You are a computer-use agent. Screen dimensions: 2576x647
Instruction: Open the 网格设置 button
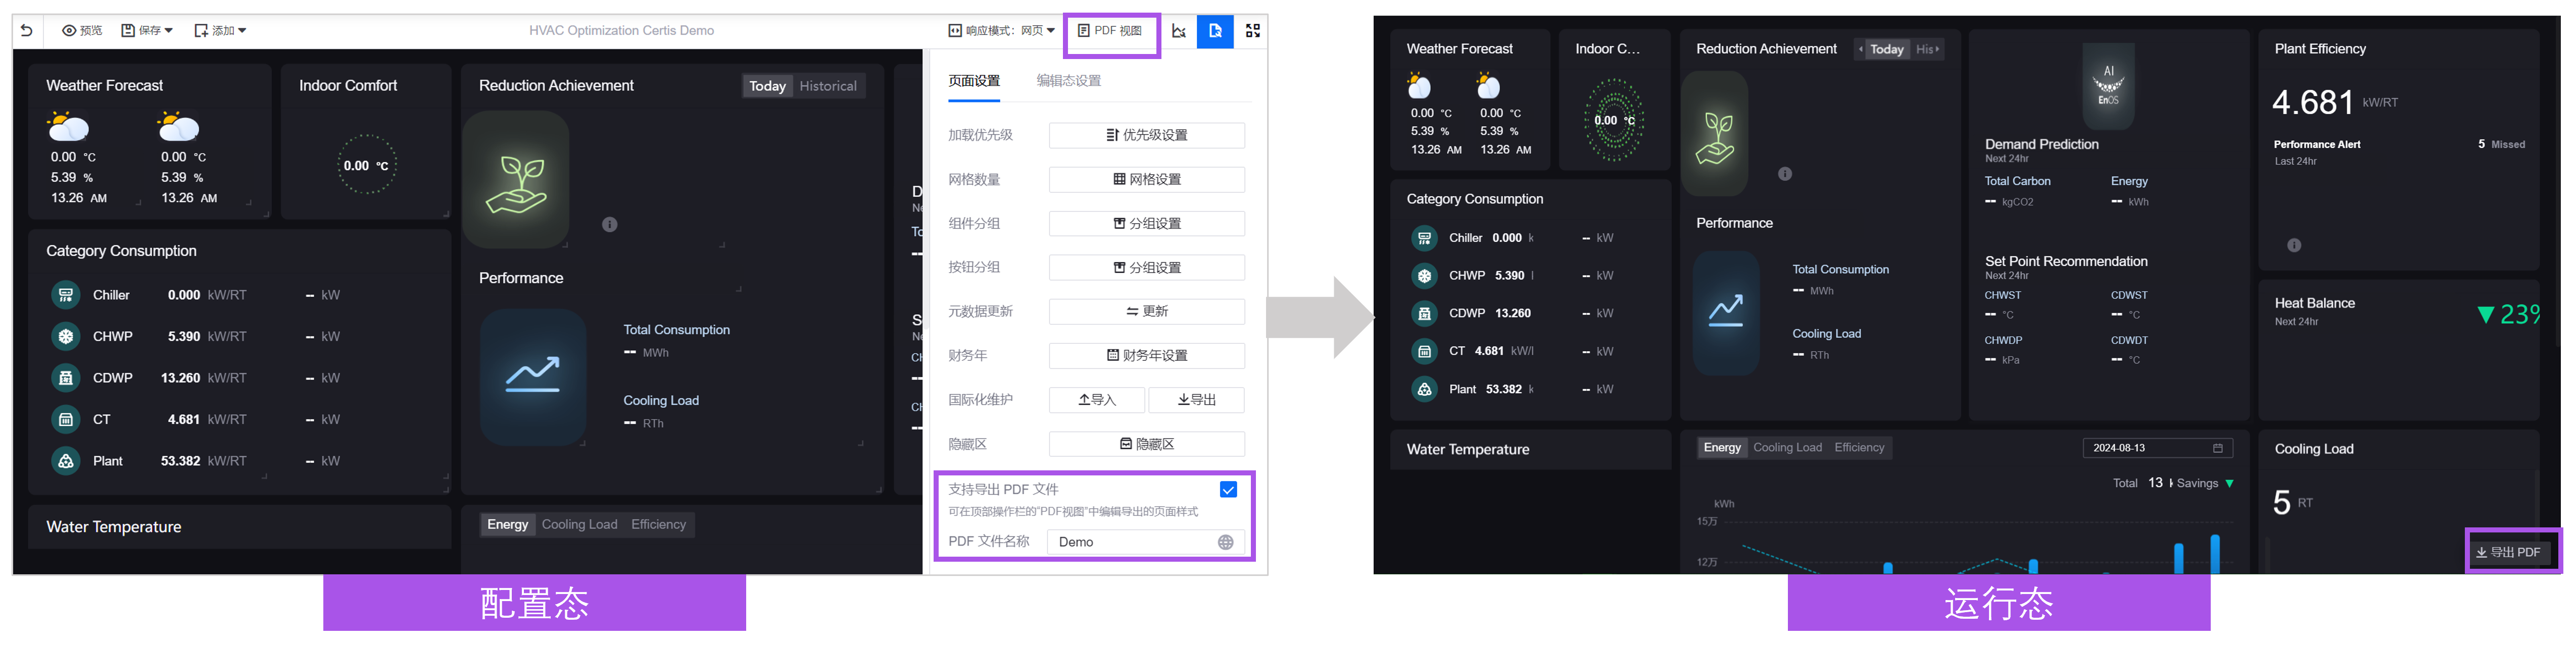pos(1146,180)
